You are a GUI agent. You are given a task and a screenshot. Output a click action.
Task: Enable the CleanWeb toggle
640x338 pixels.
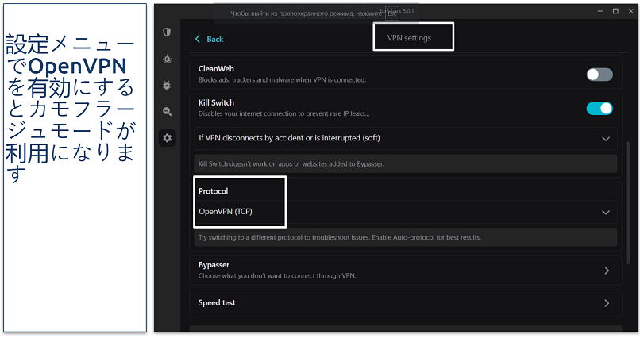pos(600,75)
